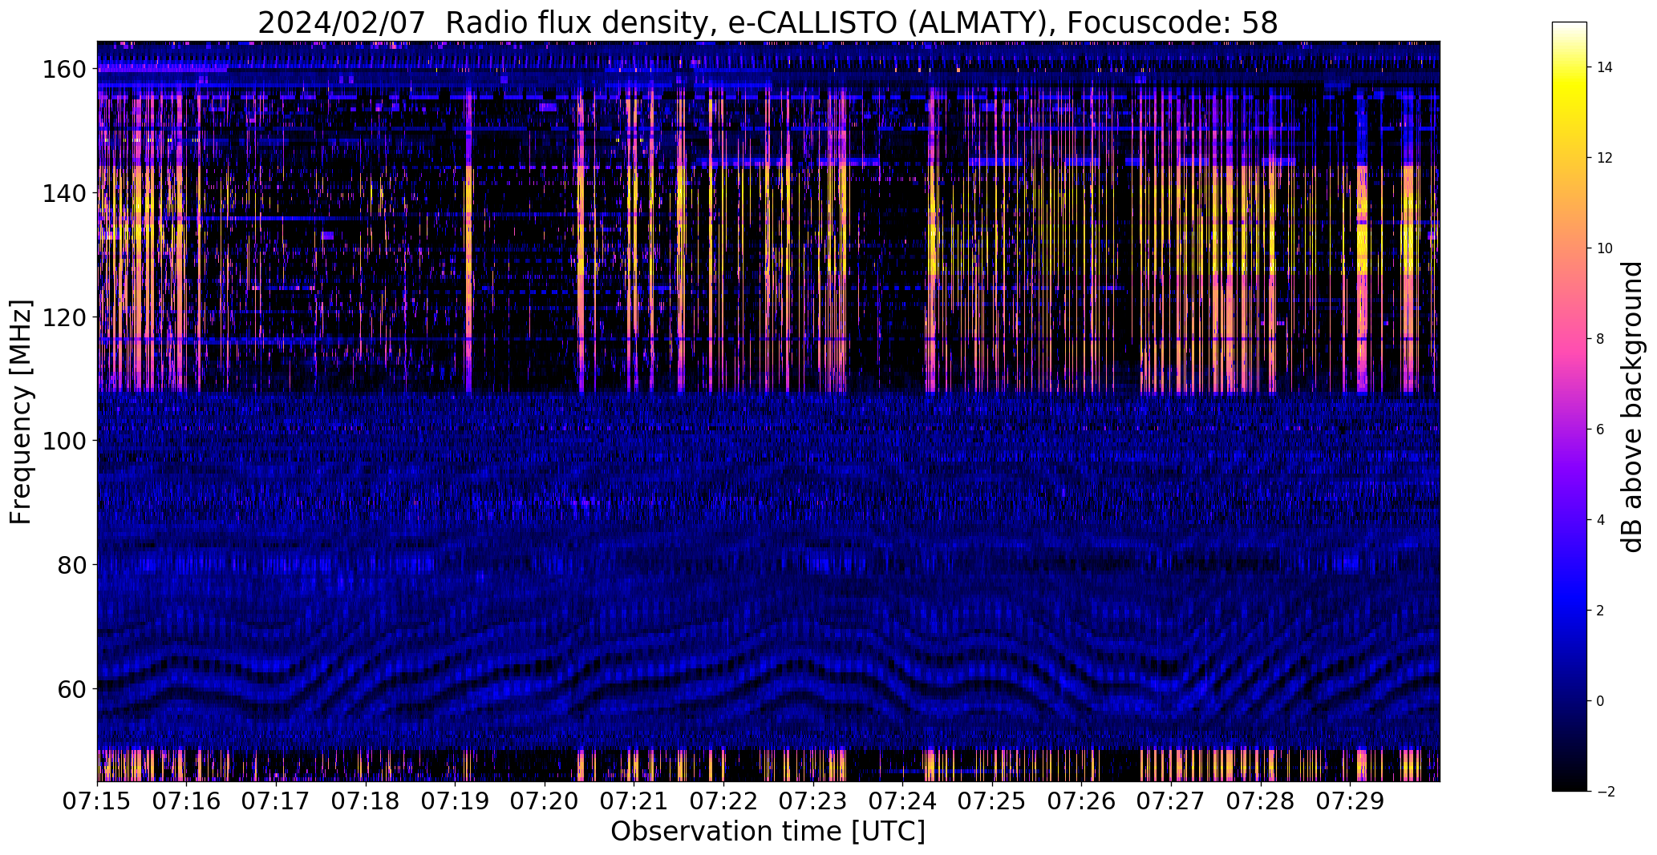This screenshot has width=1657, height=855.
Task: Click the colorbar tick label 6
Action: point(1601,430)
